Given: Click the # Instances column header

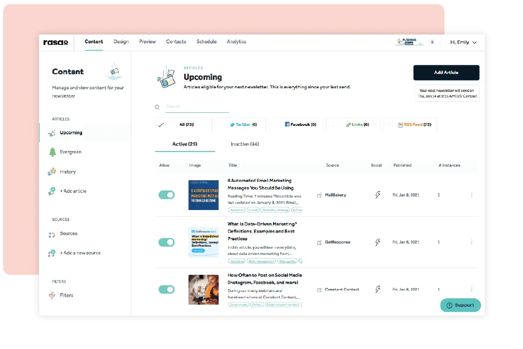Looking at the screenshot, I should click(x=449, y=165).
